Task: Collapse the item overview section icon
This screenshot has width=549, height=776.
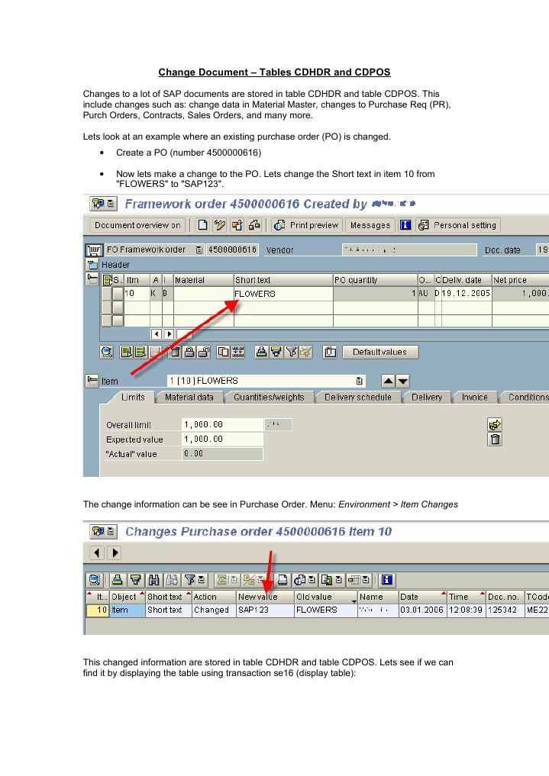Action: [92, 279]
